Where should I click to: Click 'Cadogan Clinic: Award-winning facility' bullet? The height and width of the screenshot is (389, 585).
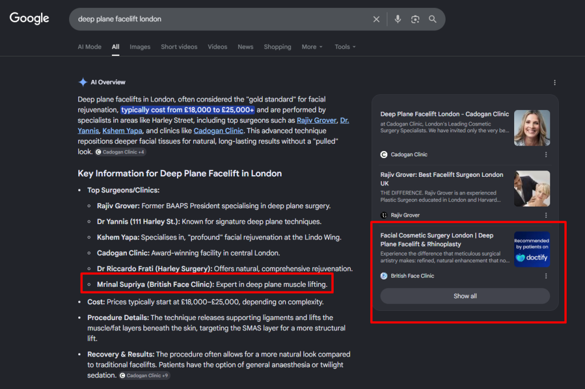click(189, 253)
